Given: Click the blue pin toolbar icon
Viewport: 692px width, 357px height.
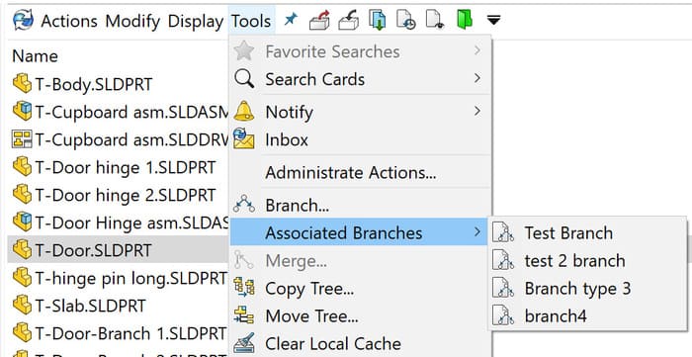Looking at the screenshot, I should pos(291,20).
